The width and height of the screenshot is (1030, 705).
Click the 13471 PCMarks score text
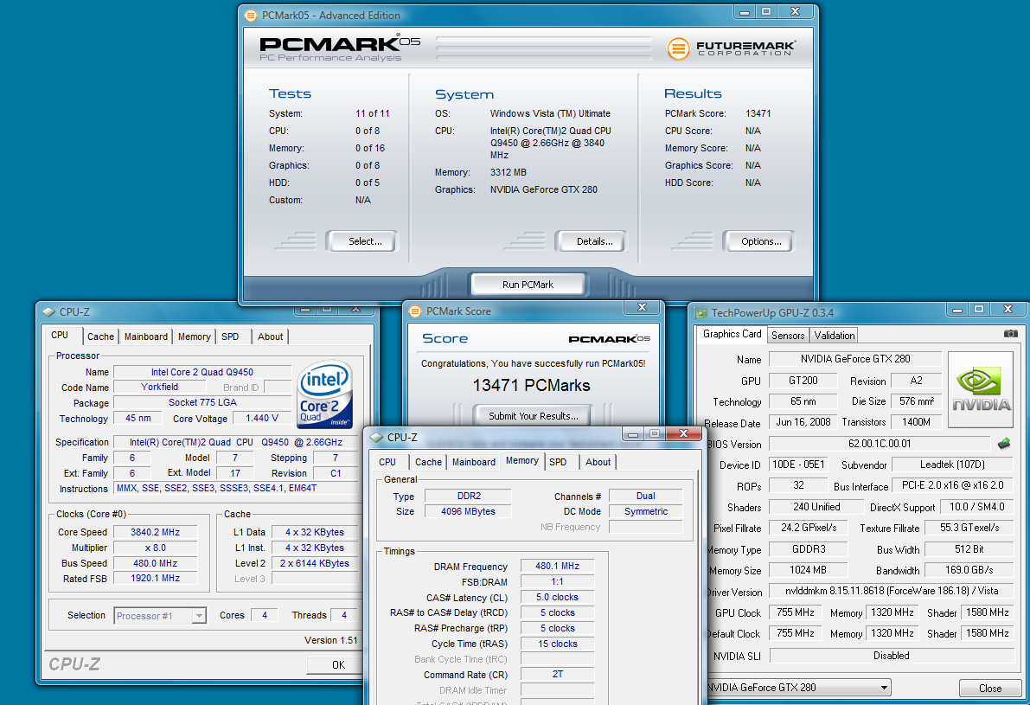(x=531, y=385)
